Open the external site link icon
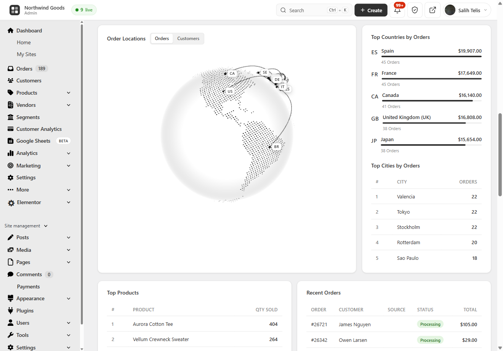This screenshot has width=503, height=351. (x=433, y=10)
